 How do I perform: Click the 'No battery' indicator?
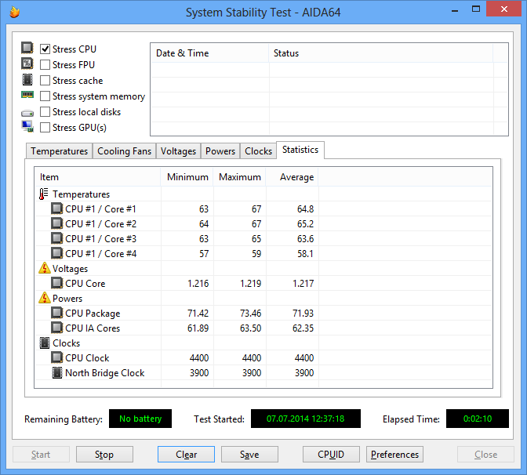pyautogui.click(x=140, y=419)
